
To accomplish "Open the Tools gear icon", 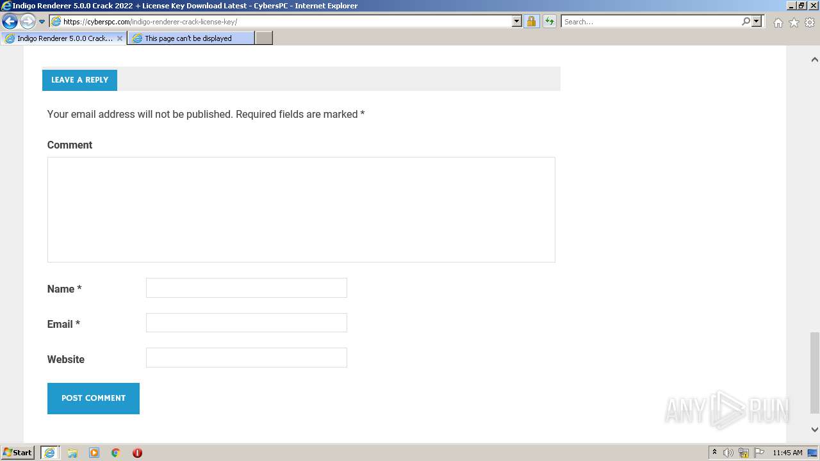I will pyautogui.click(x=810, y=22).
